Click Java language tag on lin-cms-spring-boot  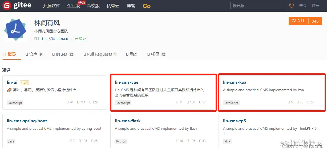[11, 141]
